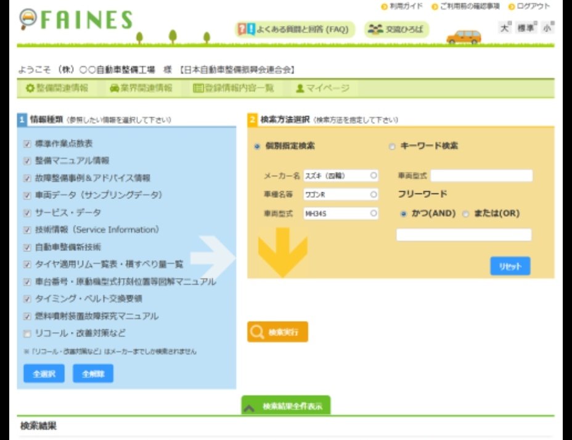572x440 pixels.
Task: Click the magnifier icon on 検索実行
Action: click(x=257, y=332)
